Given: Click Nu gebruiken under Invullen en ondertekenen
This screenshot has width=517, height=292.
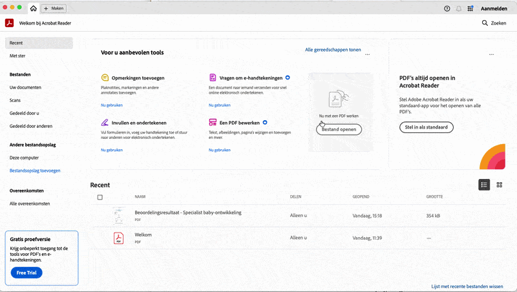Looking at the screenshot, I should (112, 150).
